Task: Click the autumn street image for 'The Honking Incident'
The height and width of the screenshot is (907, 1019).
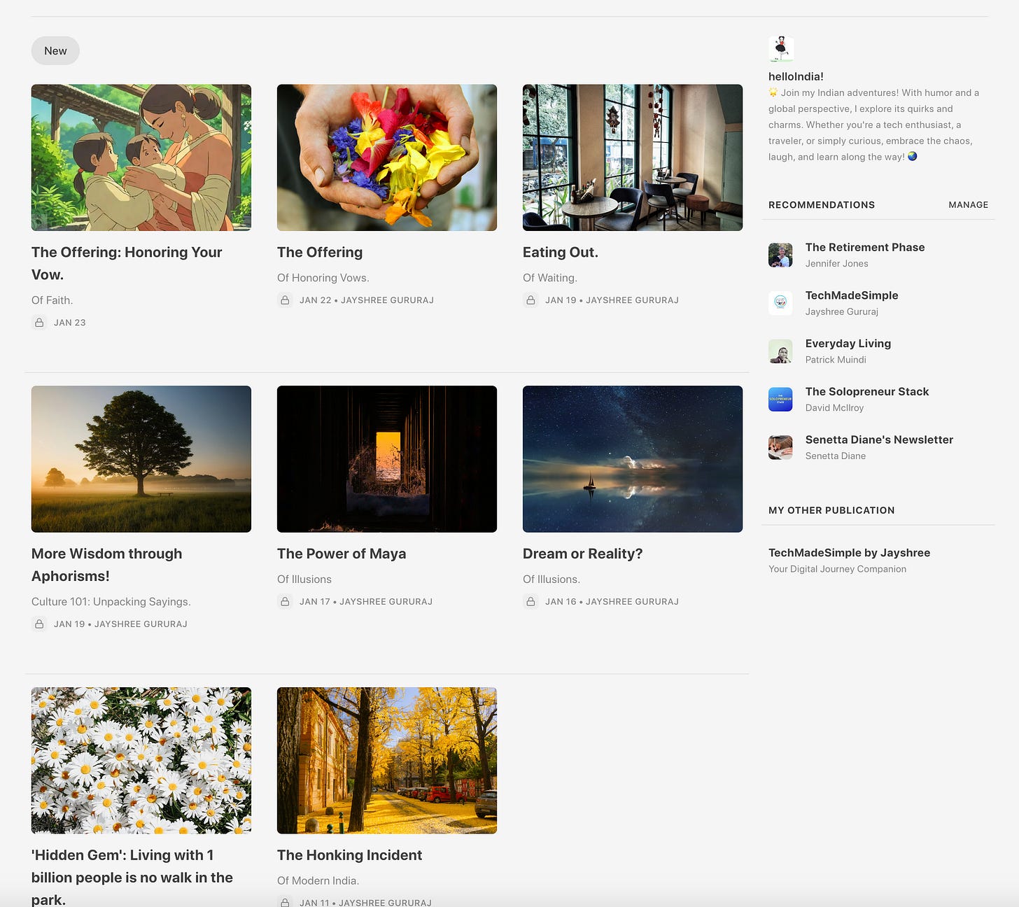Action: pos(386,759)
